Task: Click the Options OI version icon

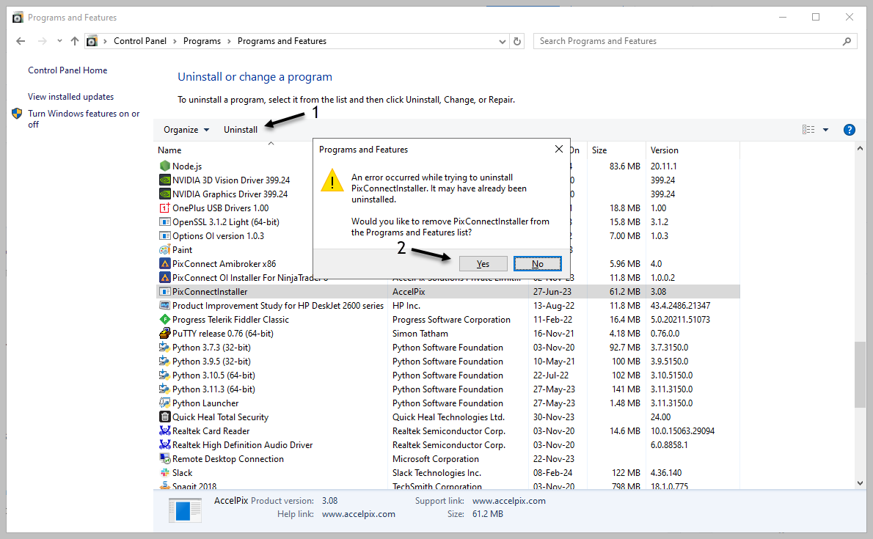Action: (x=165, y=235)
